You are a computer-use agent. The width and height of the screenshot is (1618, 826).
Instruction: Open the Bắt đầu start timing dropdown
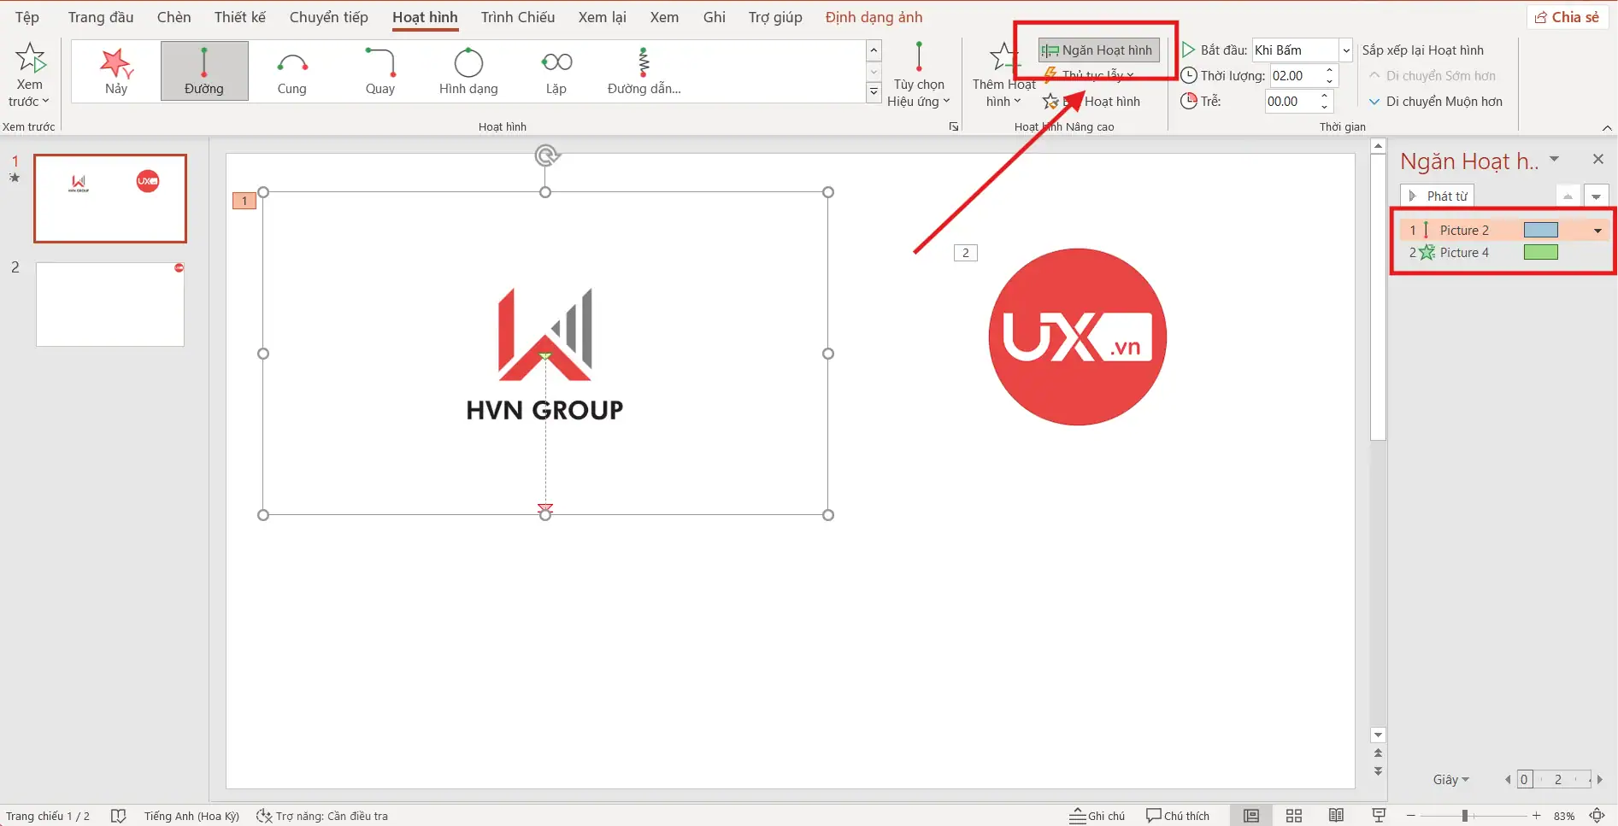(1346, 50)
